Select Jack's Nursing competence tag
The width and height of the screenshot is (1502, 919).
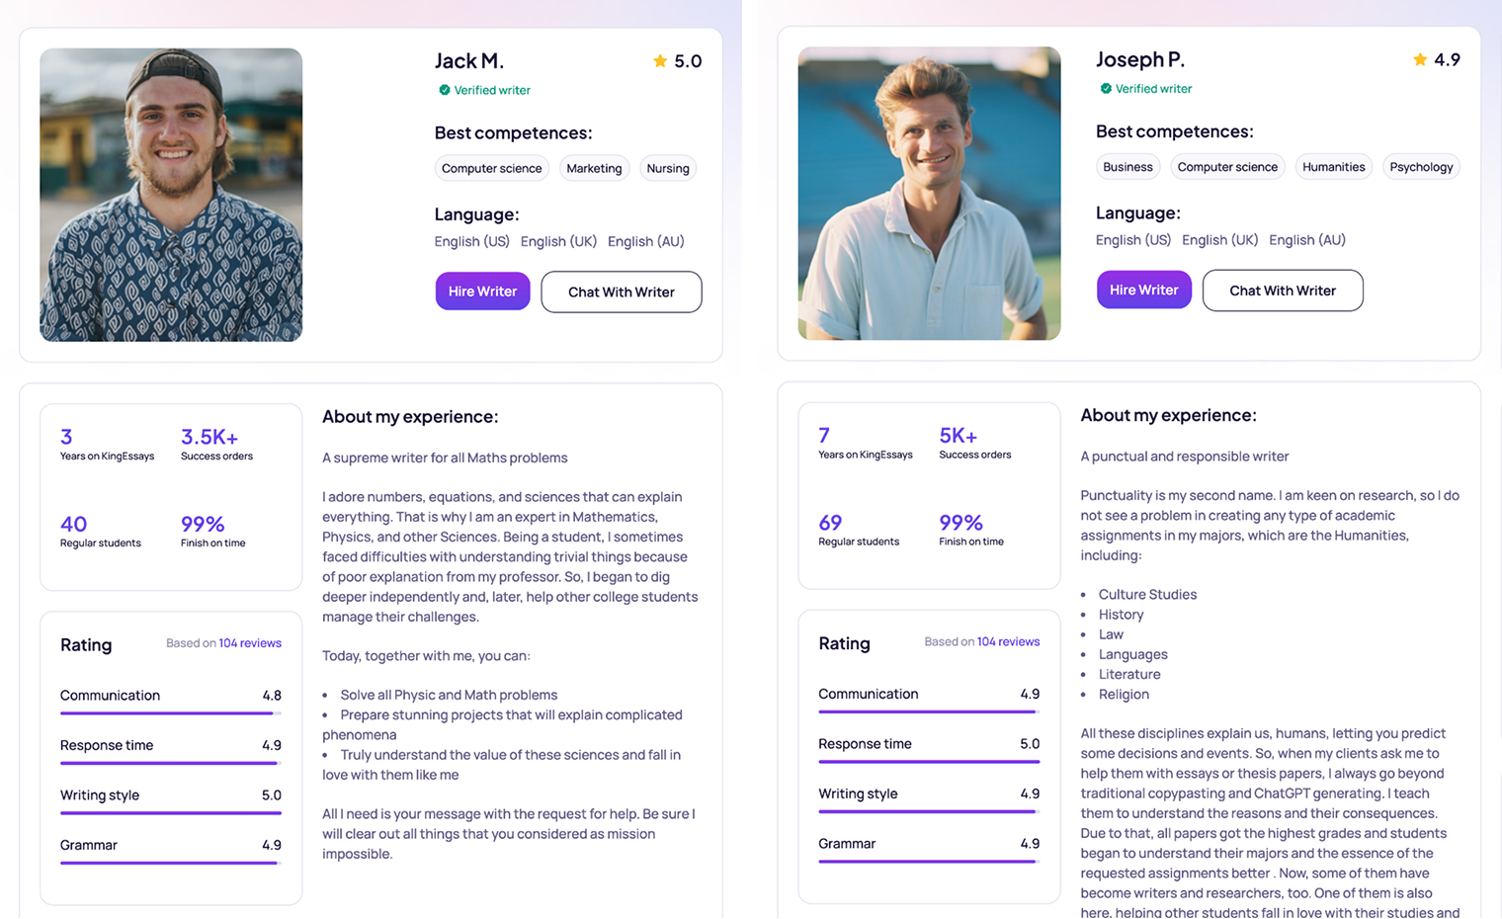[x=668, y=168]
